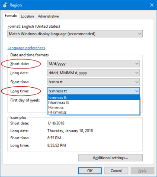The height and width of the screenshot is (177, 157).
Task: Click the 8:55 PM short time example
Action: click(x=54, y=138)
